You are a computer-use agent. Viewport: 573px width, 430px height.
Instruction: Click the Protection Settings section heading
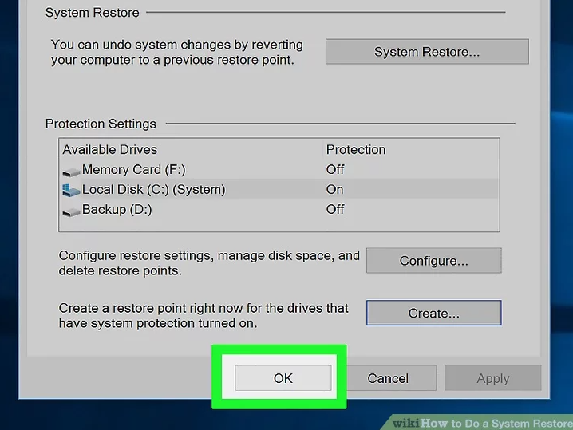click(x=101, y=124)
